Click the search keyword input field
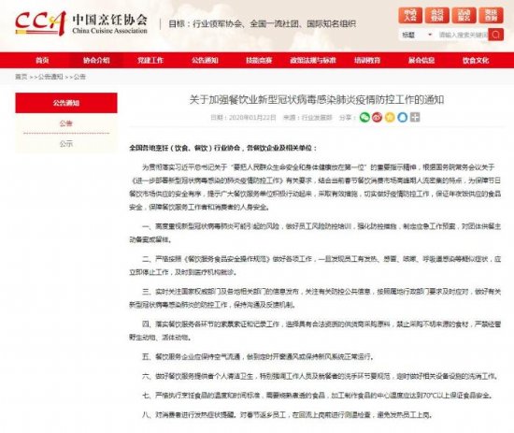Image resolution: width=514 pixels, height=433 pixels. coord(463,35)
